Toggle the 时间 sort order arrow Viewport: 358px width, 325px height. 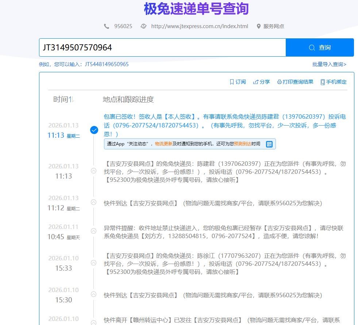[72, 99]
